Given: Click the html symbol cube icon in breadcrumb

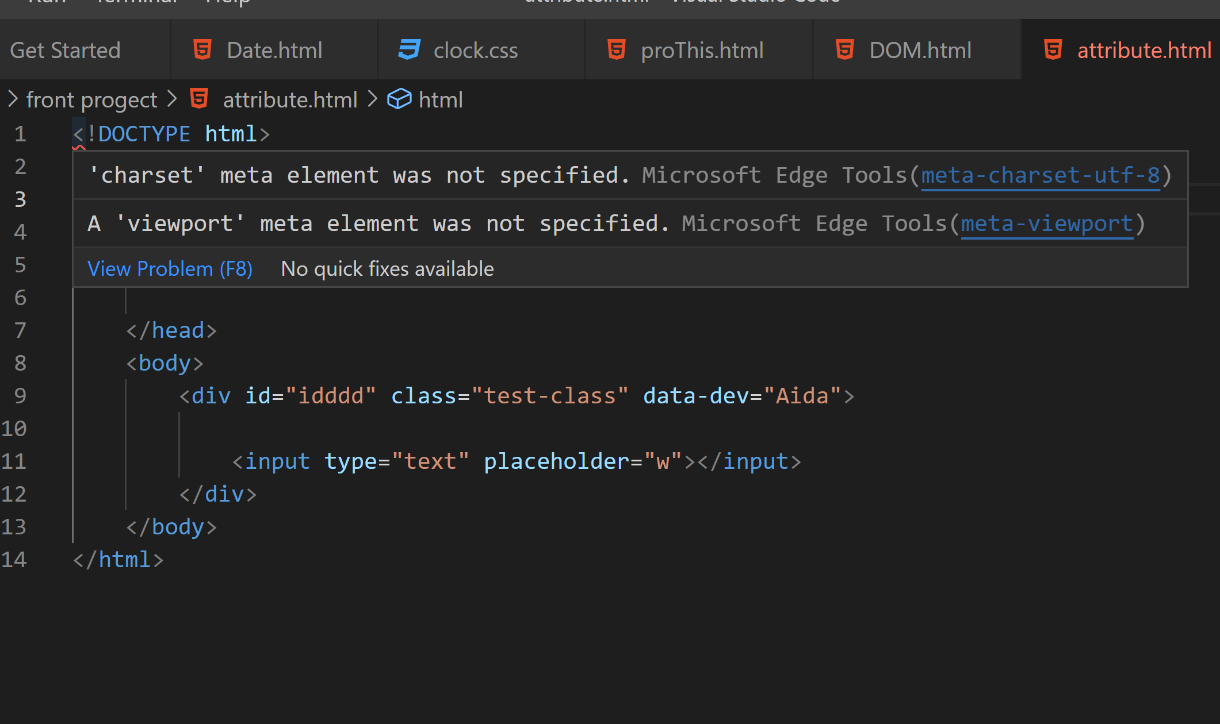Looking at the screenshot, I should (x=399, y=99).
